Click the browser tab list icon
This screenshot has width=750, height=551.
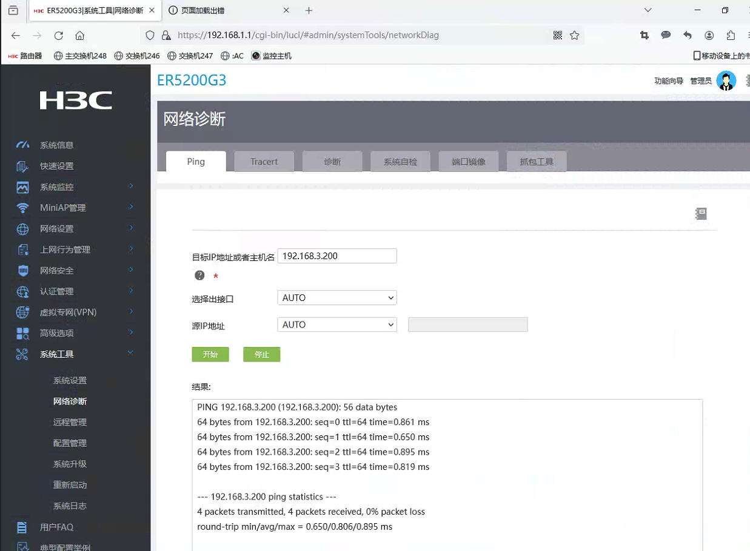pos(13,10)
